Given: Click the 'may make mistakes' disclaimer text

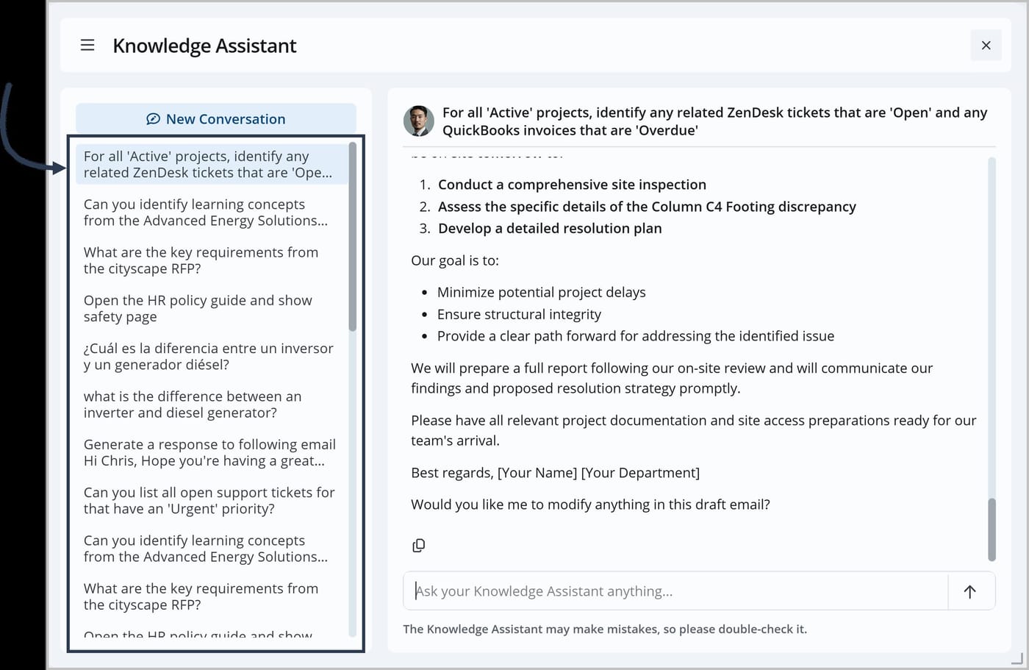Looking at the screenshot, I should [x=605, y=629].
